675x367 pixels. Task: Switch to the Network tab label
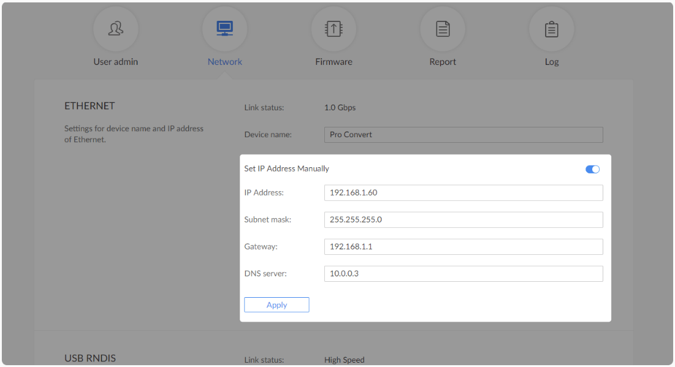coord(225,61)
